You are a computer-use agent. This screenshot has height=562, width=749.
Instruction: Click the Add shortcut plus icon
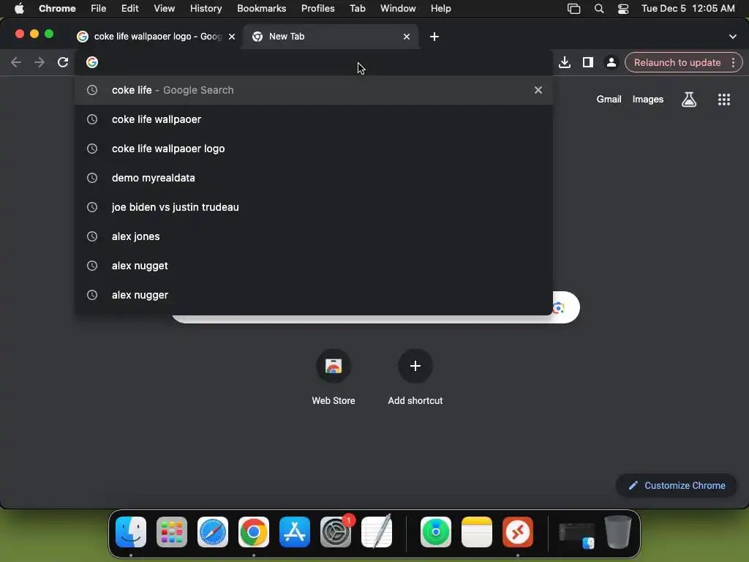[x=415, y=366]
